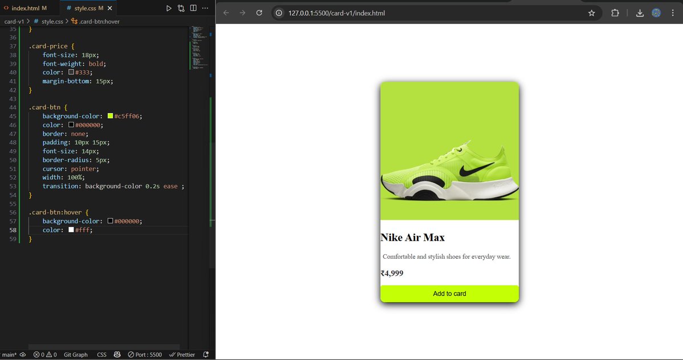Open swatch for .card-btn color #000000

71,125
